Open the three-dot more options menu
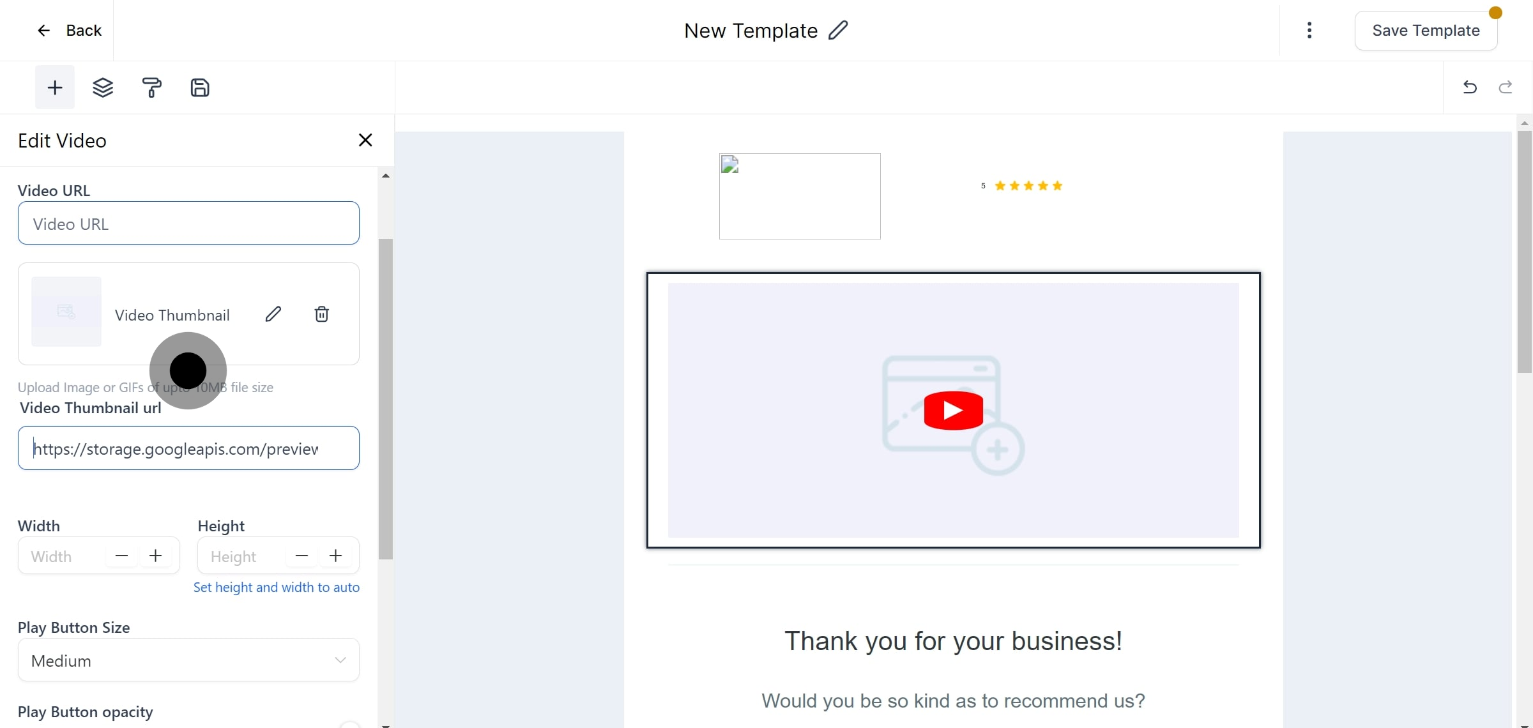The width and height of the screenshot is (1533, 728). (1309, 30)
